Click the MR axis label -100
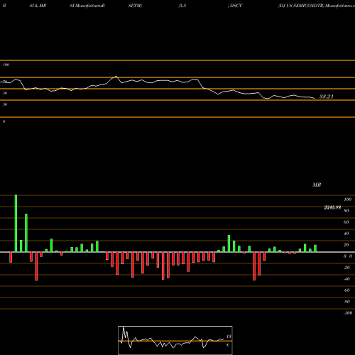The height and width of the screenshot is (355, 355). point(348,313)
